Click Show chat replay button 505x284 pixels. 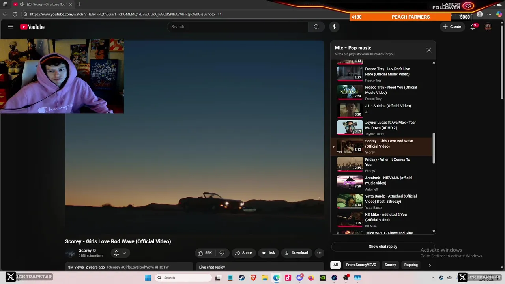(383, 247)
